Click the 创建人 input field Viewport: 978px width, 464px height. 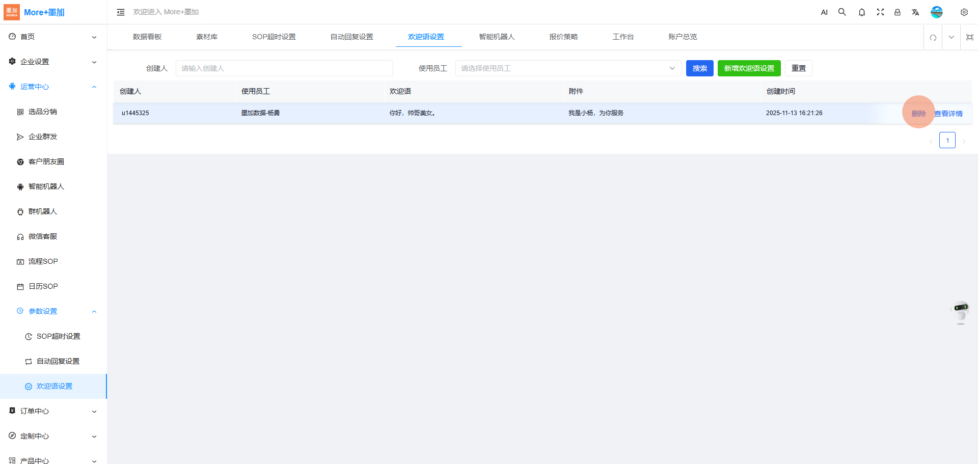284,68
